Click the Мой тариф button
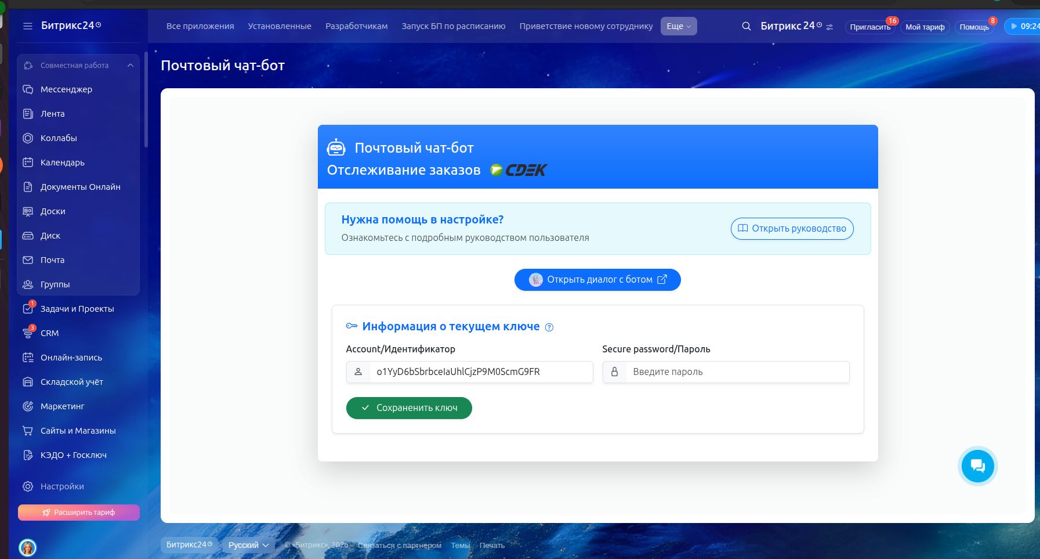 925,27
